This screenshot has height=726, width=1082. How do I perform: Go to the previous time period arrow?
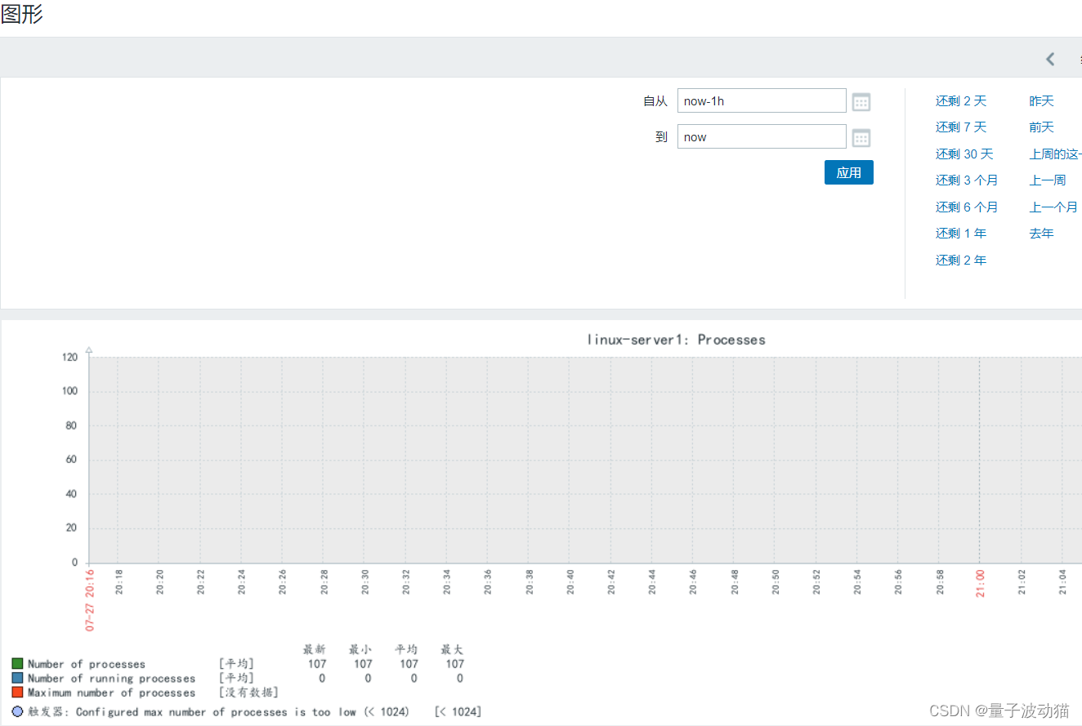(x=1050, y=59)
